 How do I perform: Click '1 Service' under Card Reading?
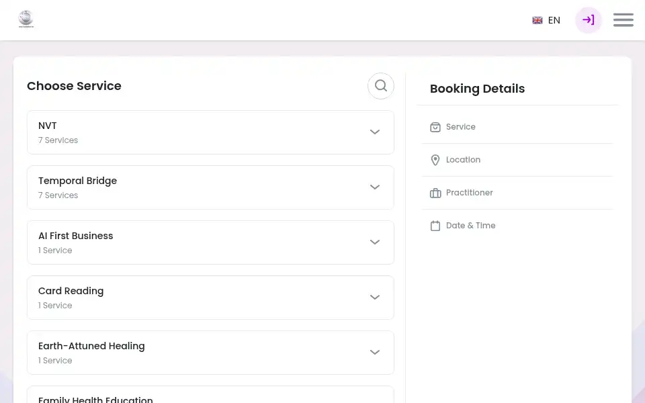pyautogui.click(x=55, y=306)
